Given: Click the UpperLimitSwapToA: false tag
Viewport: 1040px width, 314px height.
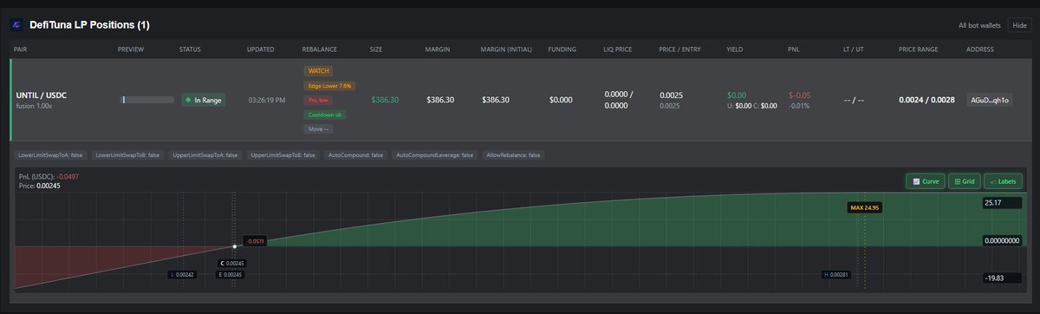Looking at the screenshot, I should (205, 155).
